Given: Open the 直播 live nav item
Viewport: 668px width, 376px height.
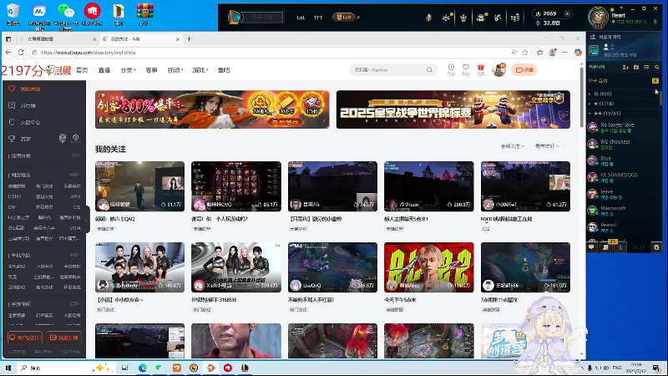Looking at the screenshot, I should [x=104, y=70].
